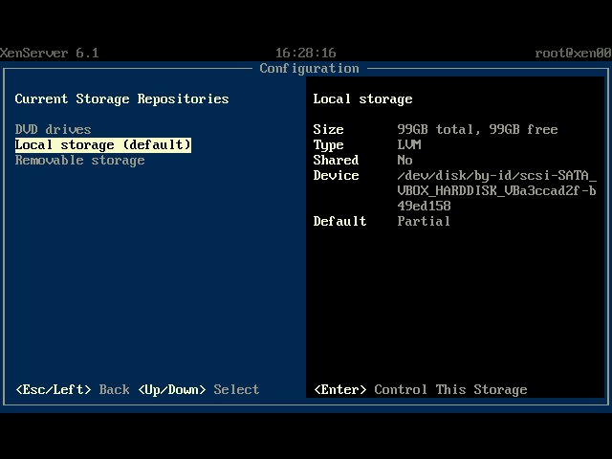This screenshot has height=459, width=612.
Task: Click the Shared value No
Action: [x=404, y=160]
